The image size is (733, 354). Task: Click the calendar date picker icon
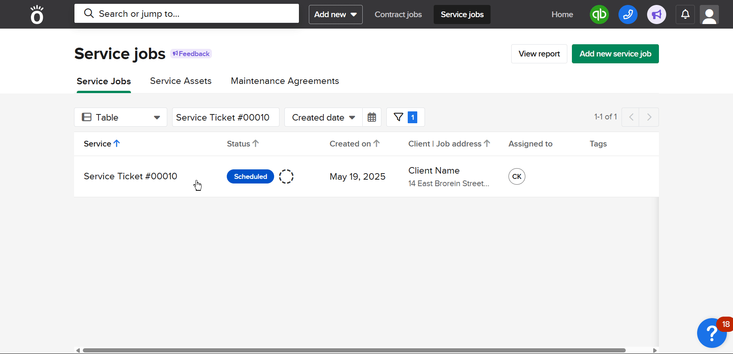click(x=371, y=117)
